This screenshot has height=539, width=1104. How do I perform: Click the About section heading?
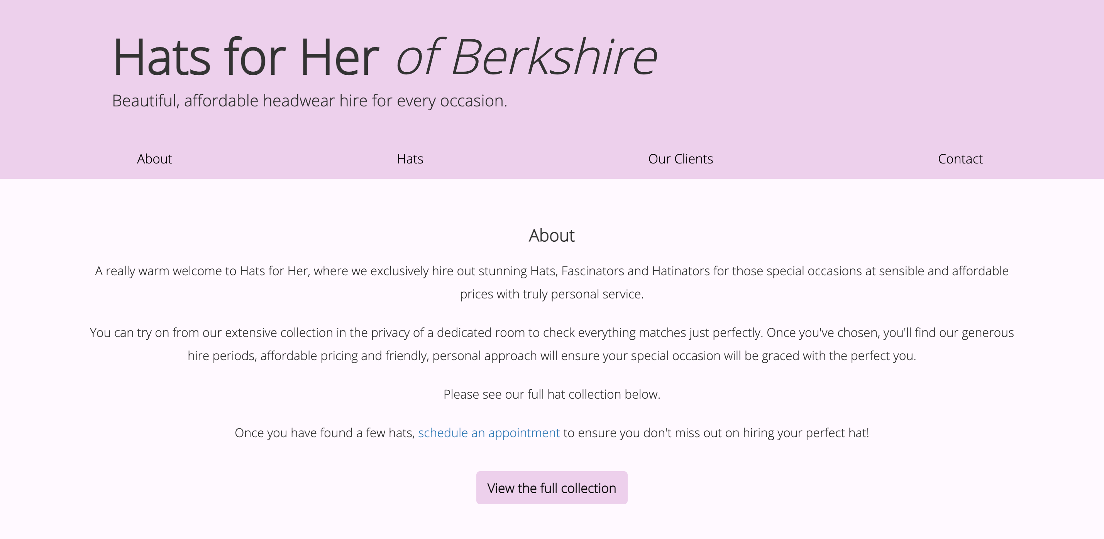[x=552, y=236]
